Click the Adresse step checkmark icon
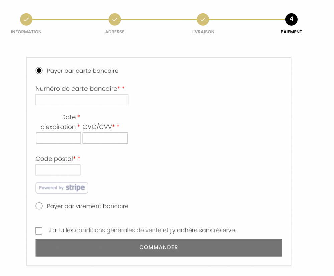This screenshot has width=334, height=276. coord(115,19)
